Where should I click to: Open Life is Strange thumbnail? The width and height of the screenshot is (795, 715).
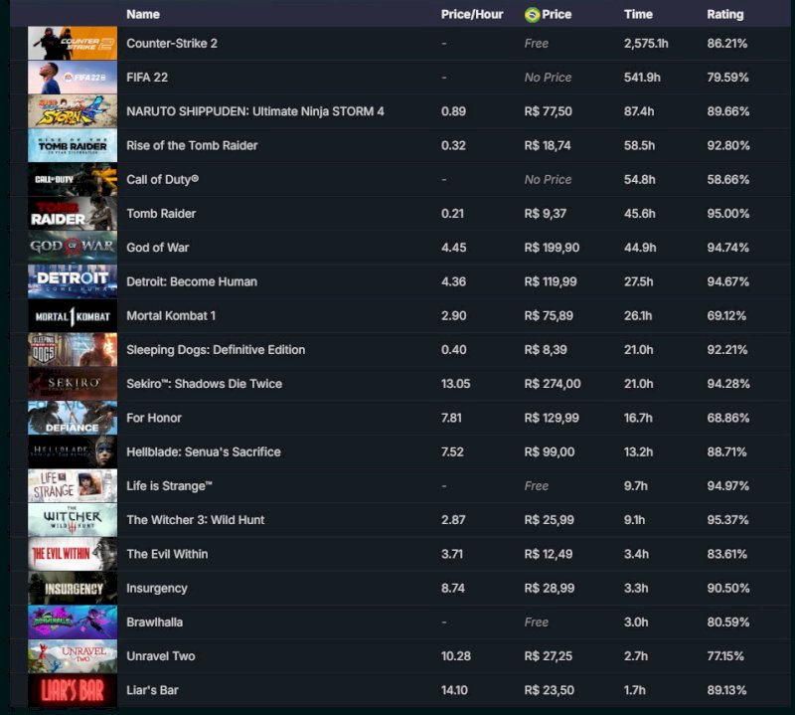point(73,485)
